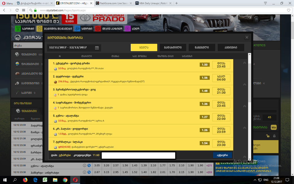Click the soccer ball icon under ჯენოა - ატალანტა ticket
Viewport: 294px width, 184px height.
point(55,121)
